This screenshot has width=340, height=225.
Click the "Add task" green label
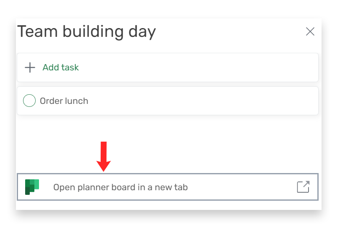click(60, 67)
